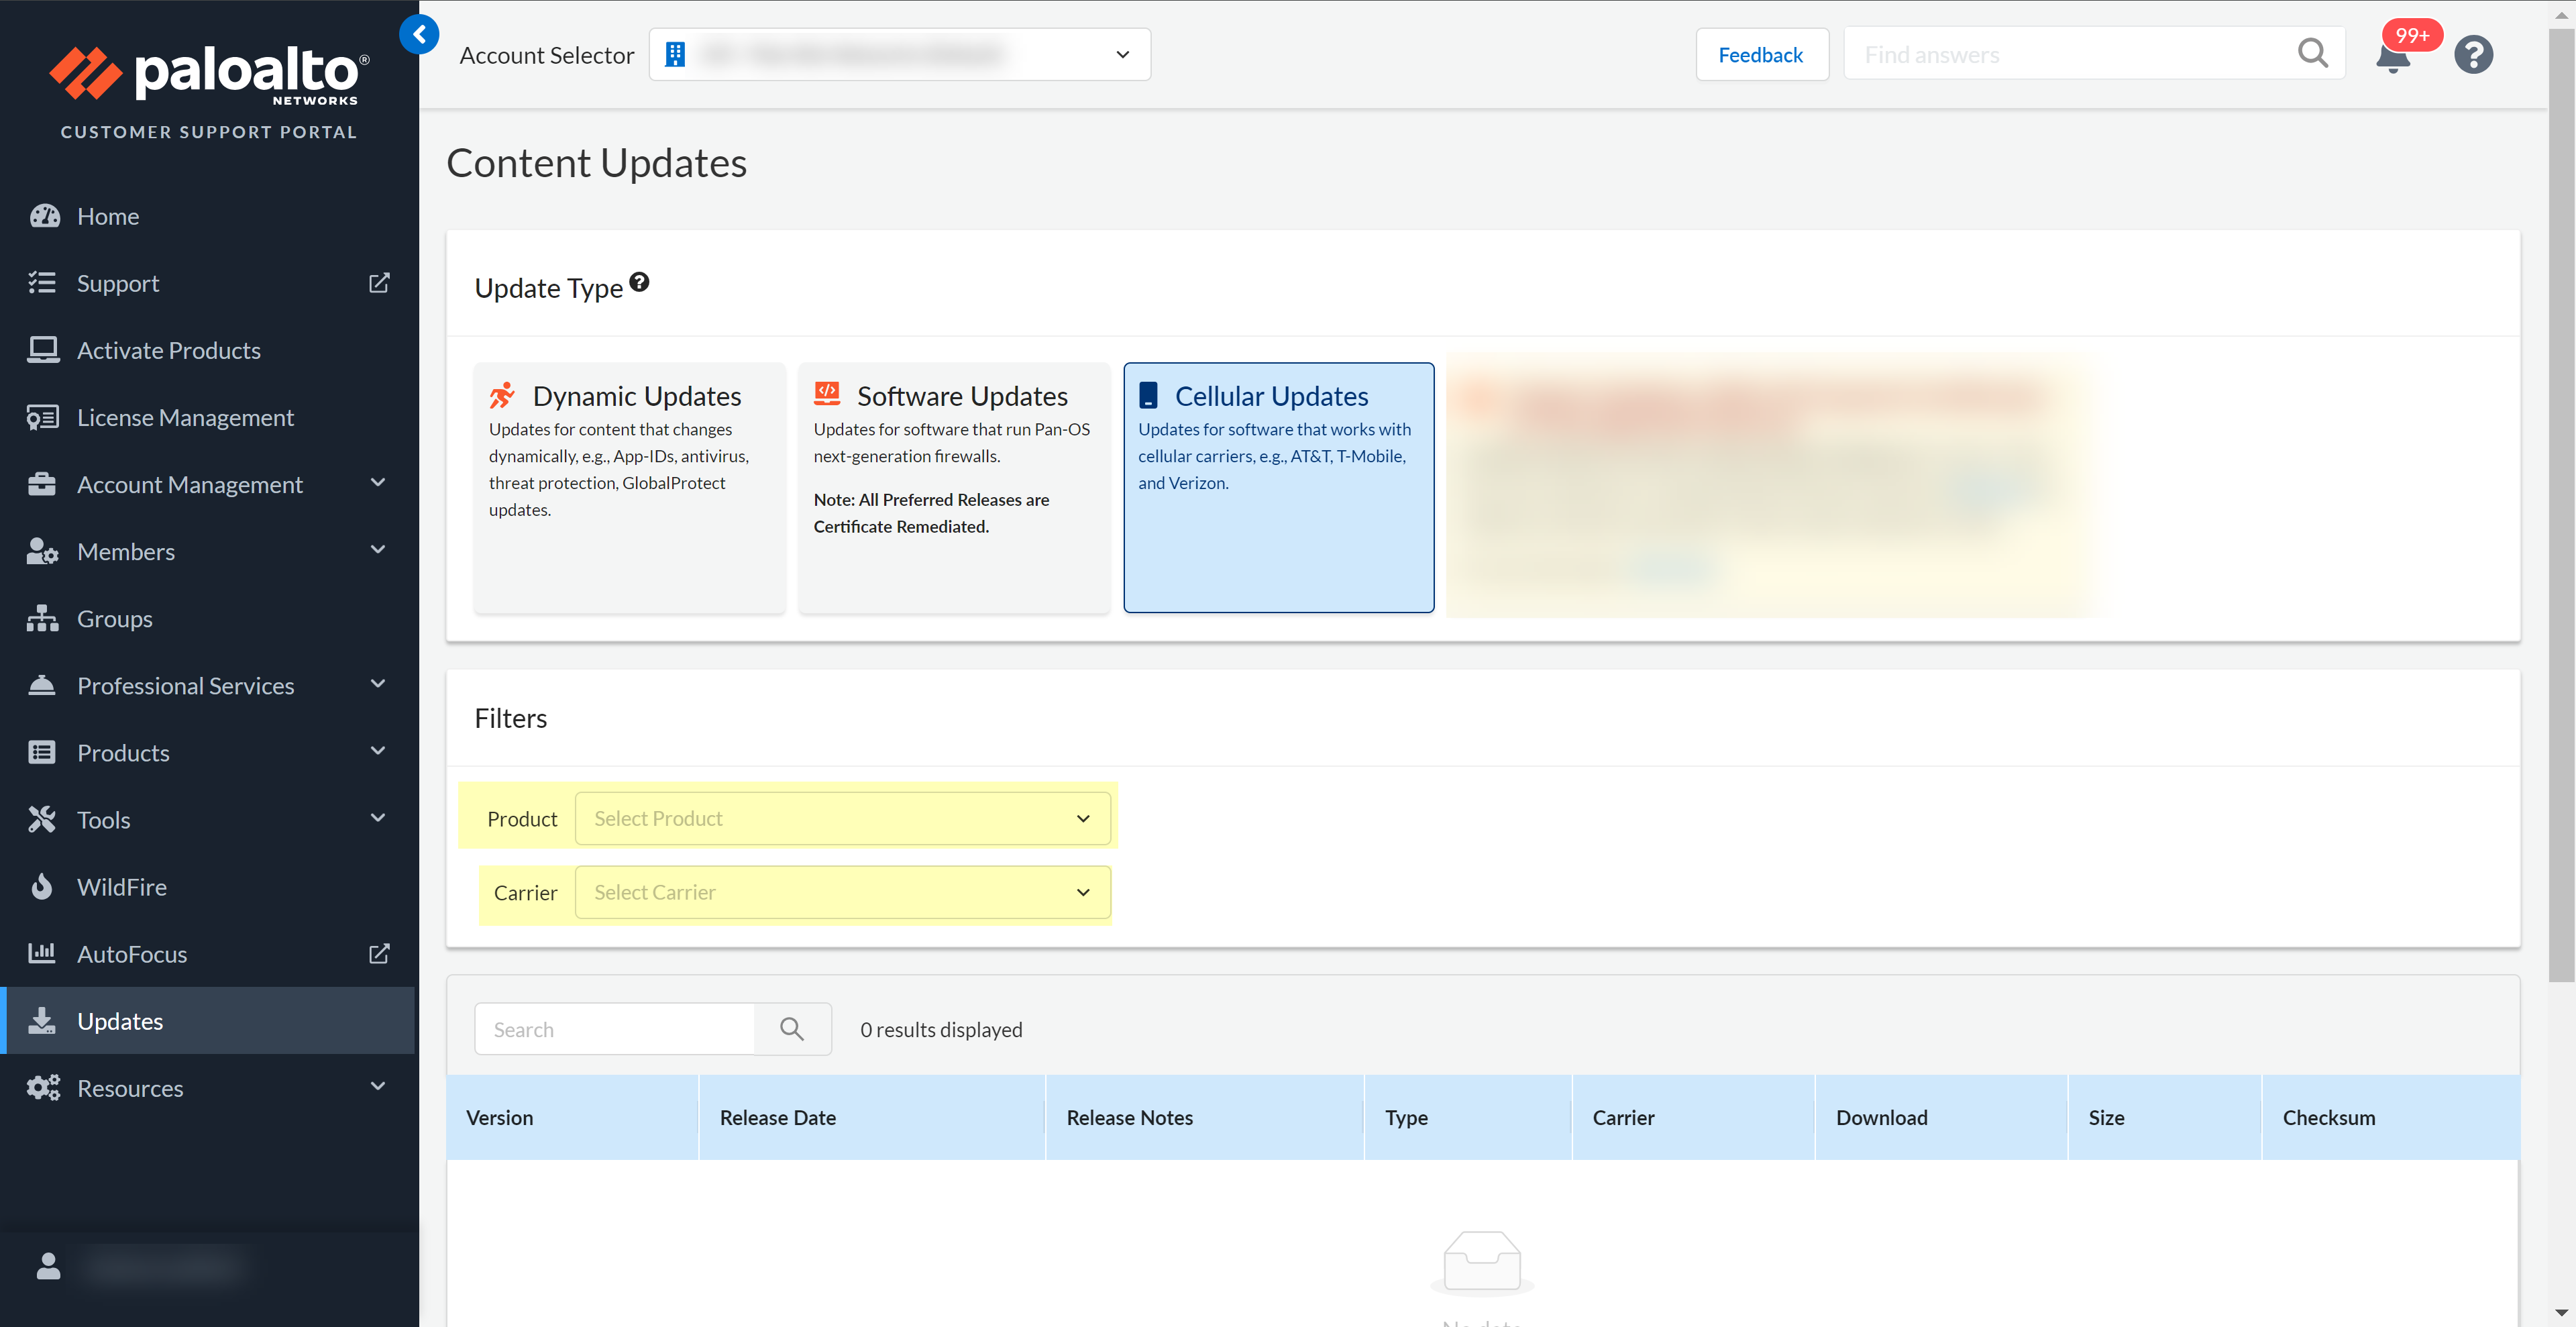Screen dimensions: 2576x1327
Task: Collapse sidebar with blue arrow button
Action: [419, 35]
